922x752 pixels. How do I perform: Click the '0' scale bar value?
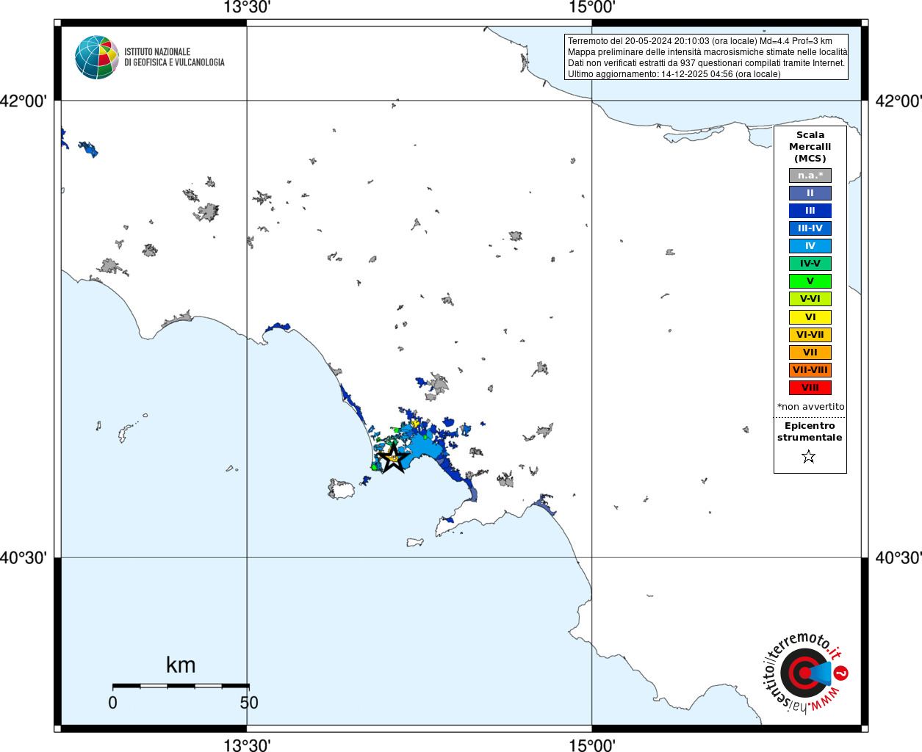(112, 703)
